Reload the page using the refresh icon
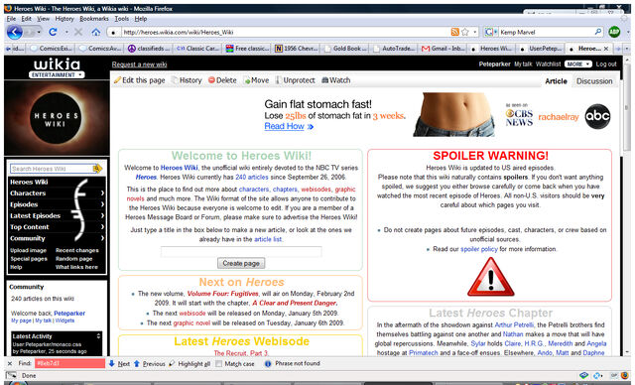 click(x=53, y=32)
